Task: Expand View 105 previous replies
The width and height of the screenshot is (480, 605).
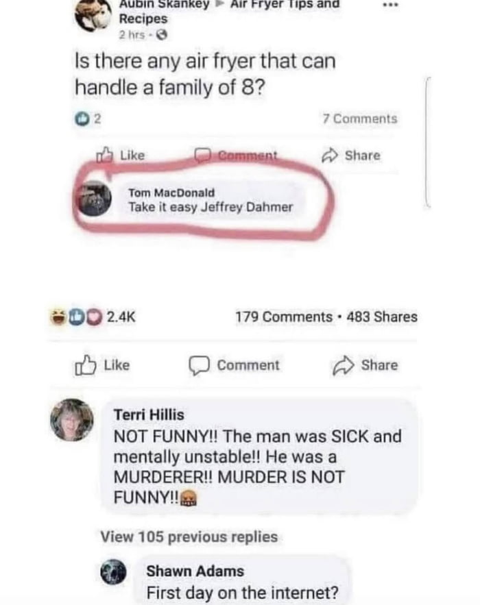Action: pos(189,536)
